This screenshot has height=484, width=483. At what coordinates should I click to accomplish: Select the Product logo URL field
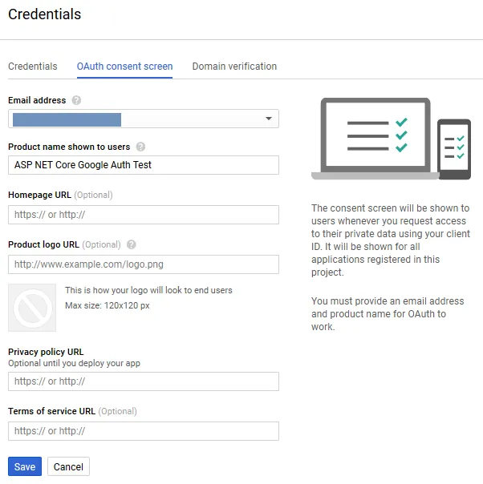[x=144, y=264]
